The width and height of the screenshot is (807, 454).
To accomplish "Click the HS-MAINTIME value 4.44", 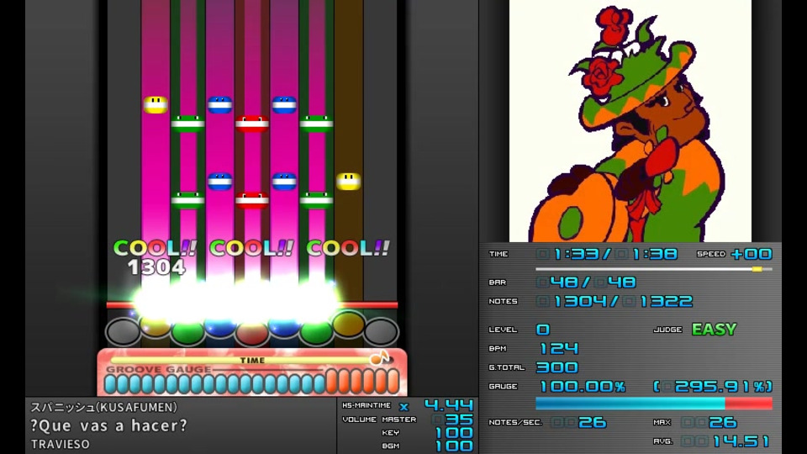I will point(448,405).
